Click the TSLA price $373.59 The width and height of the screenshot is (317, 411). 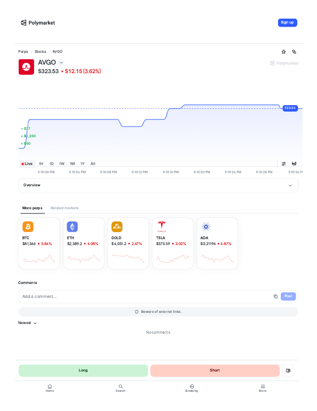163,244
